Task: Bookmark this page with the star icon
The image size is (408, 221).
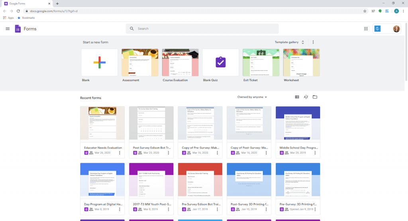Action: (x=365, y=11)
